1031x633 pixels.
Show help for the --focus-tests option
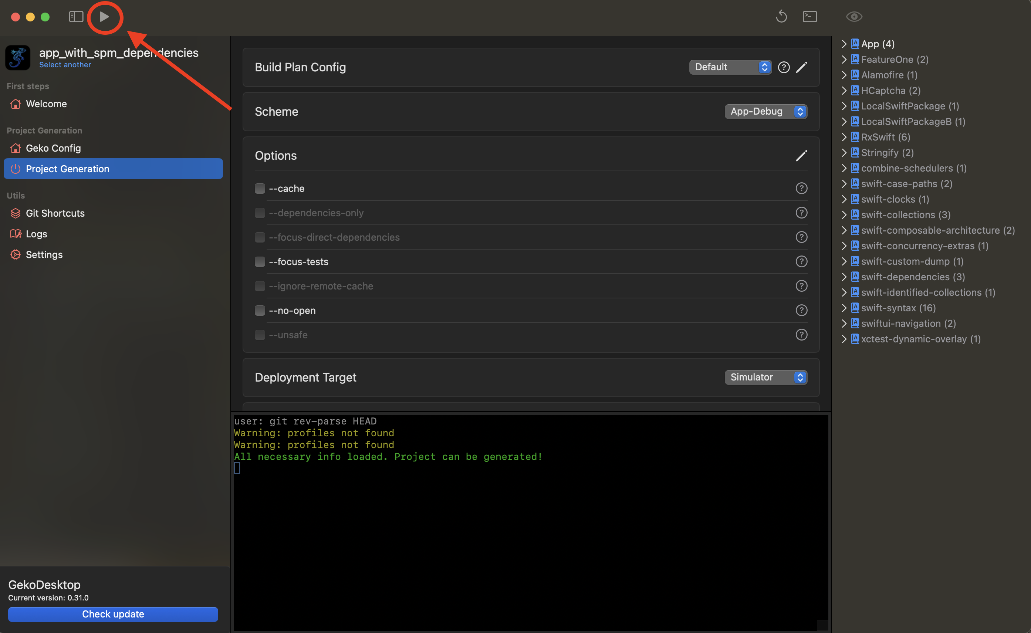tap(801, 262)
